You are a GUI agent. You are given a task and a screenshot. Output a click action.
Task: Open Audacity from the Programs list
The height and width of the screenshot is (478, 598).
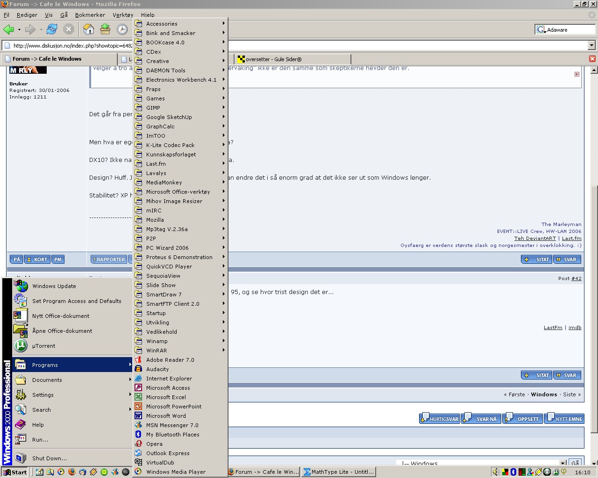click(180, 369)
